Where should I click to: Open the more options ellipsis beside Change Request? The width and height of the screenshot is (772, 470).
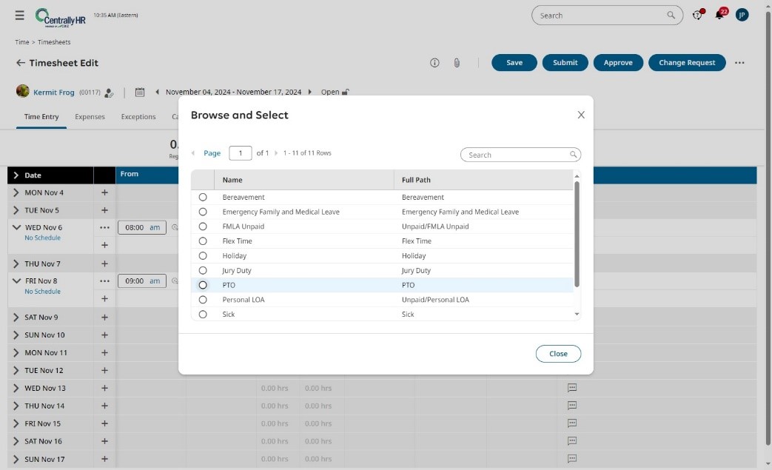tap(739, 62)
